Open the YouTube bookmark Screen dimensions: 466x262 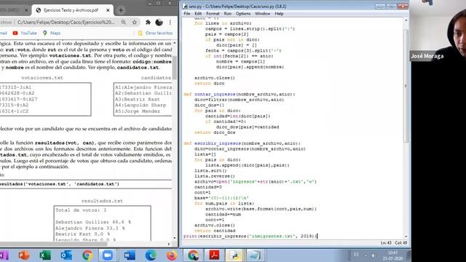25,33
